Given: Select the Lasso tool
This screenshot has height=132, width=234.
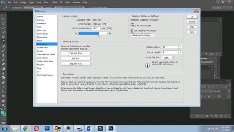Looking at the screenshot, I should [x=3, y=28].
